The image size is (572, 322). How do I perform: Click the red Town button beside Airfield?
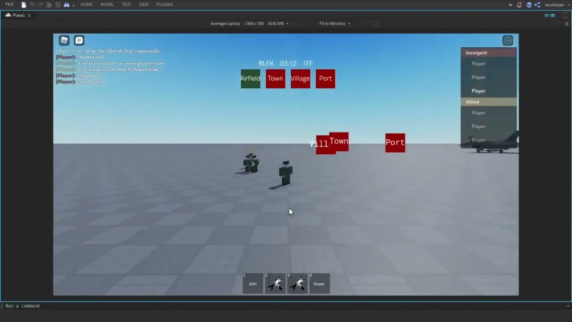pyautogui.click(x=275, y=79)
